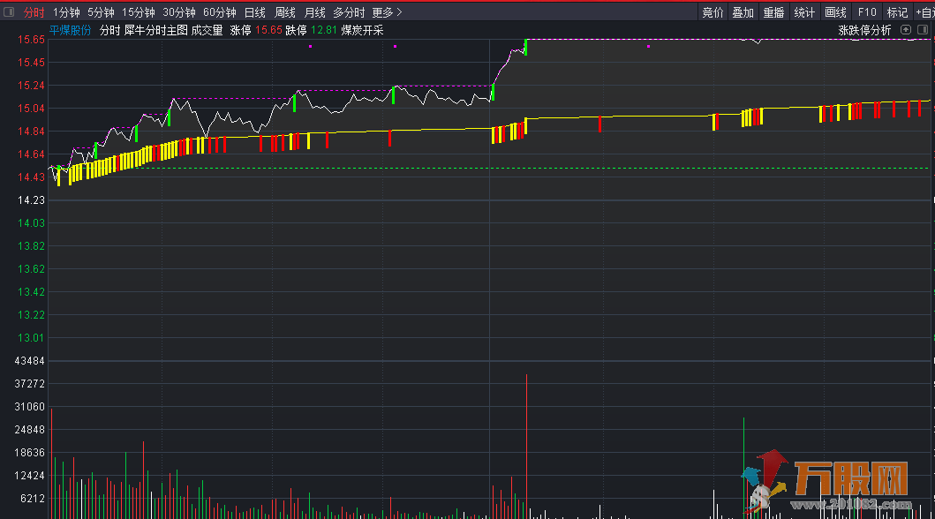Viewport: 935px width, 519px height.
Task: Open F10 company information
Action: click(867, 12)
